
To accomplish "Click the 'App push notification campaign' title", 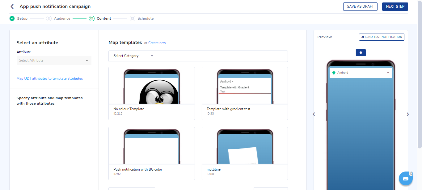I will tap(55, 6).
